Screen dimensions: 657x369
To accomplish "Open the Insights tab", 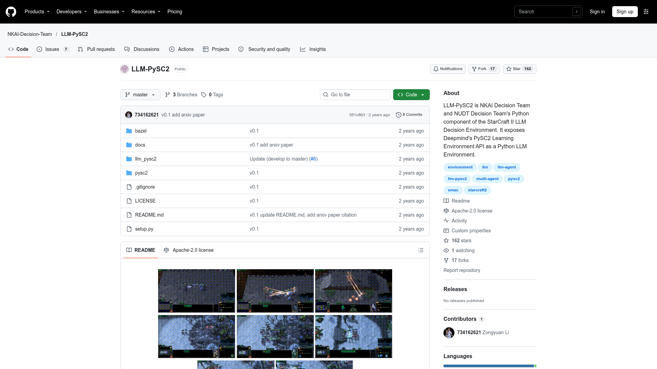I will pos(313,49).
